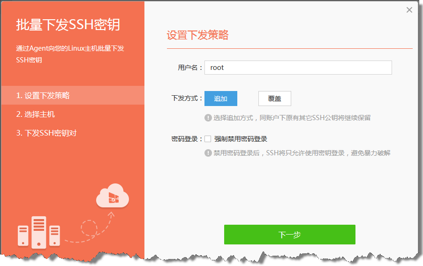The height and width of the screenshot is (266, 423).
Task: Focus the 用户名 input containing root
Action: (298, 68)
